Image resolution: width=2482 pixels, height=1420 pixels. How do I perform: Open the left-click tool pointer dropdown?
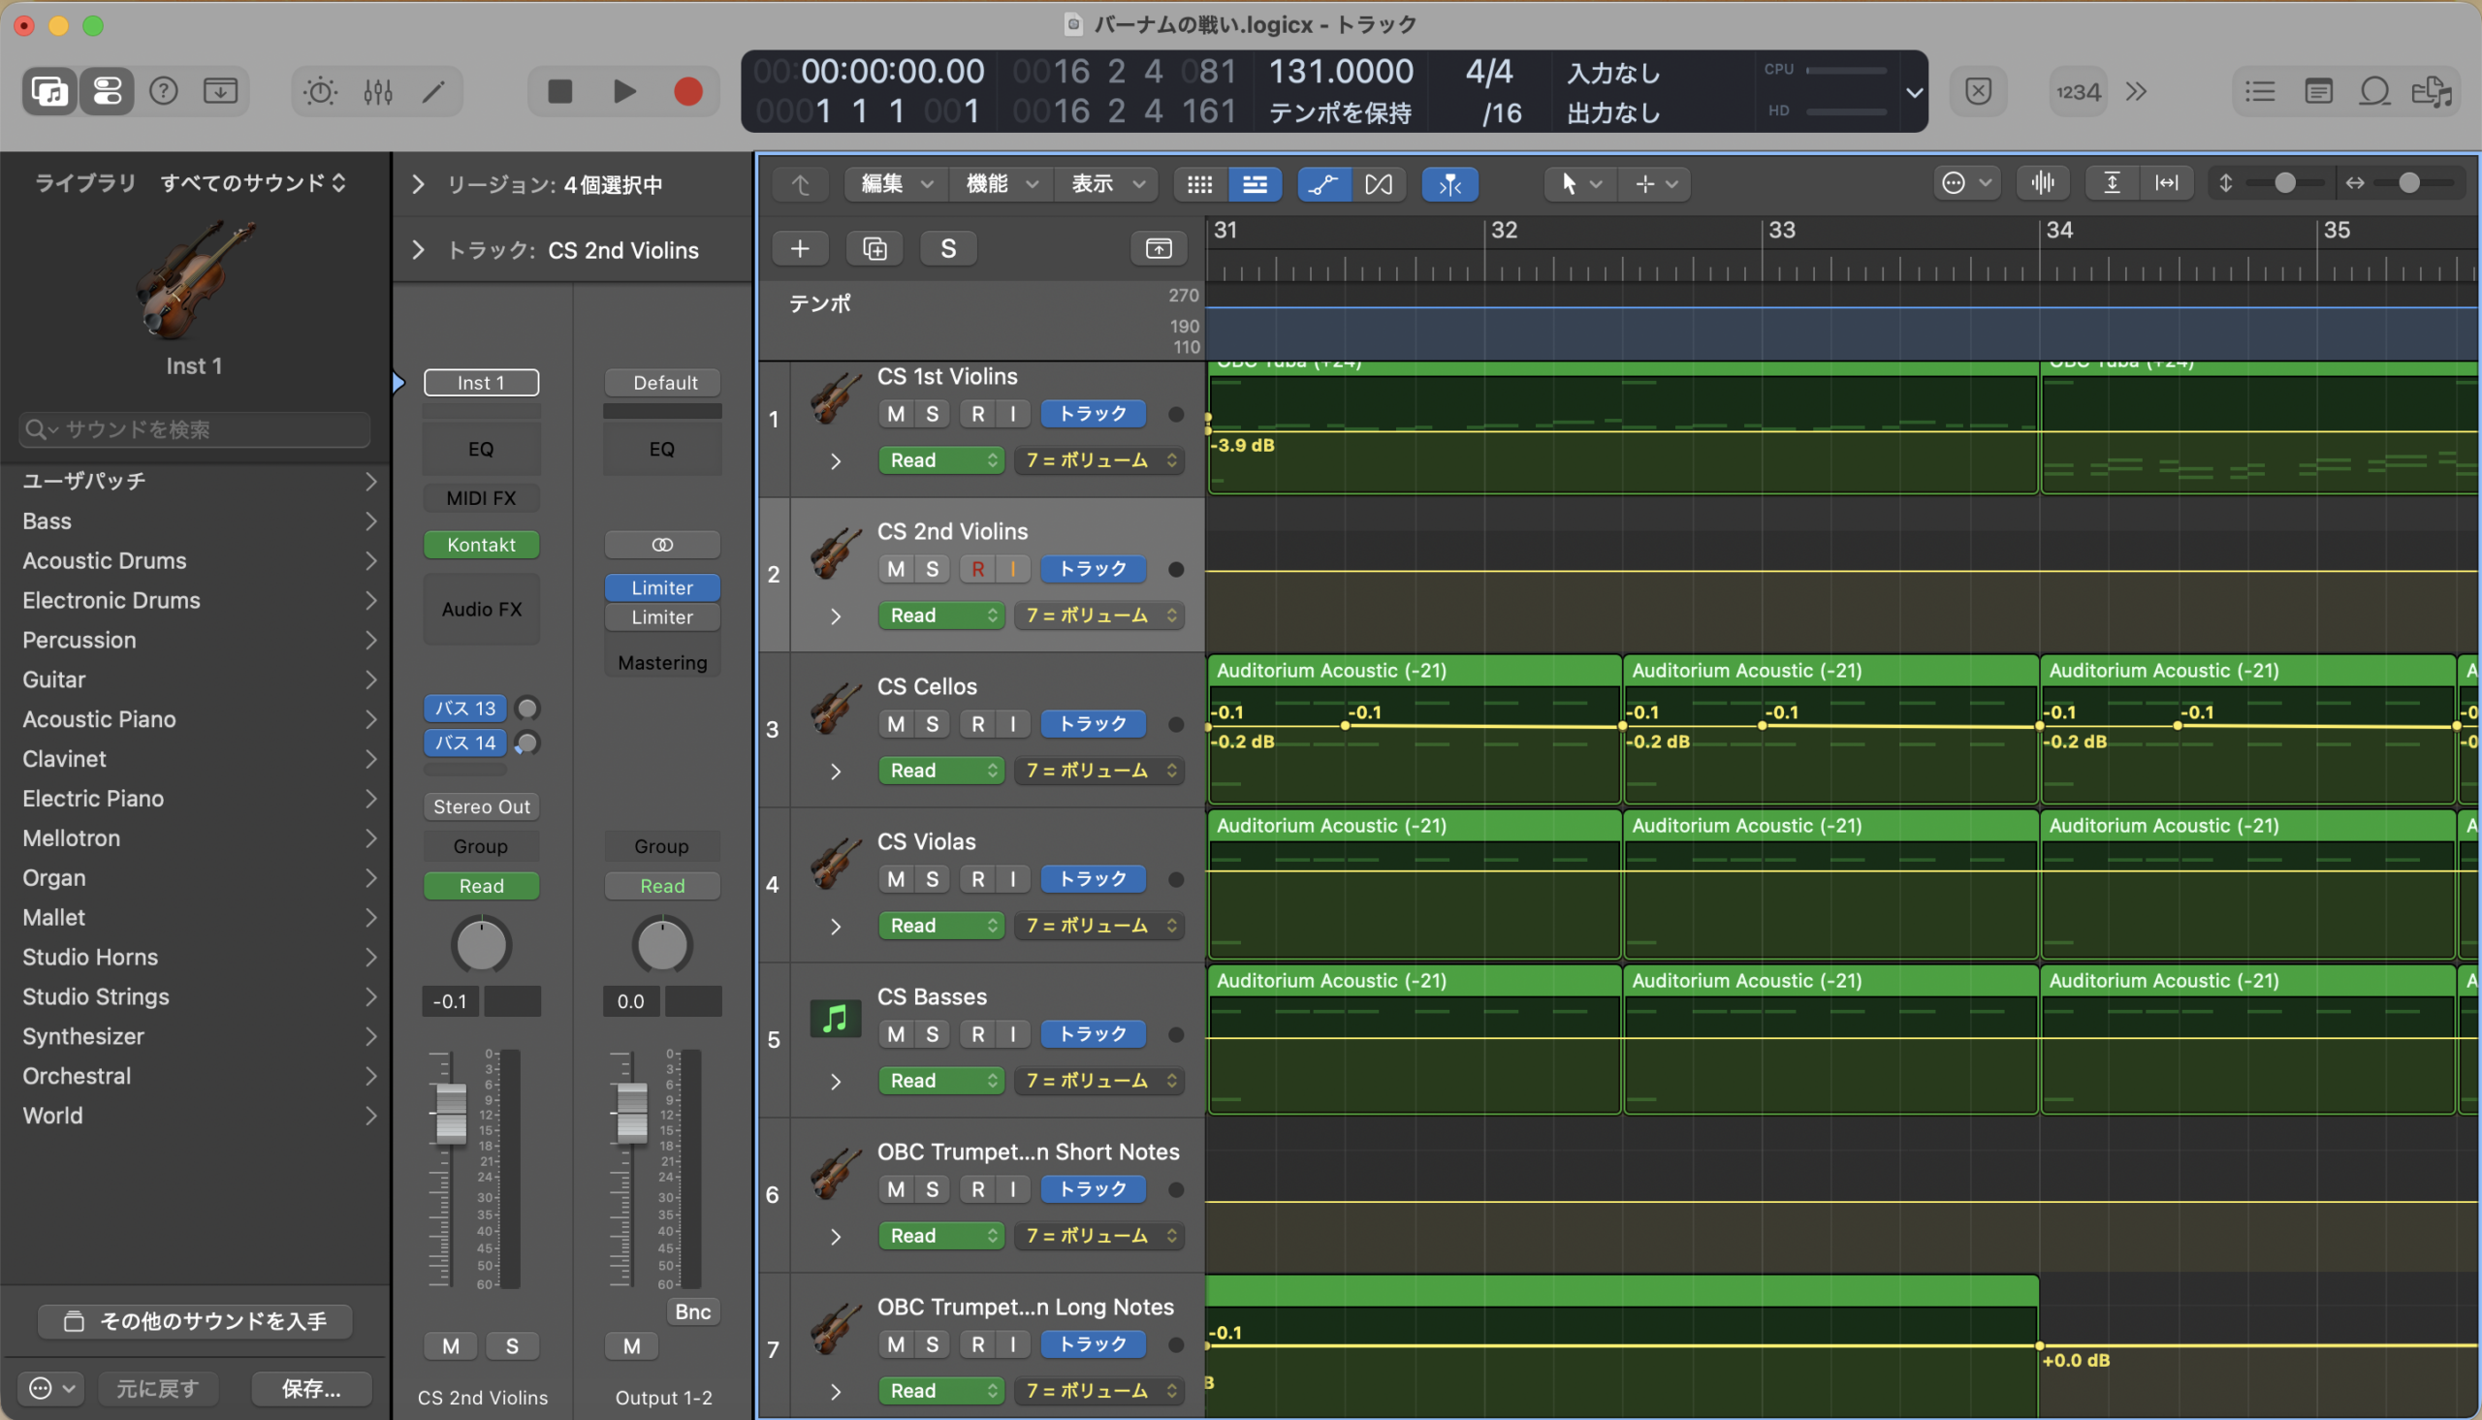1581,183
